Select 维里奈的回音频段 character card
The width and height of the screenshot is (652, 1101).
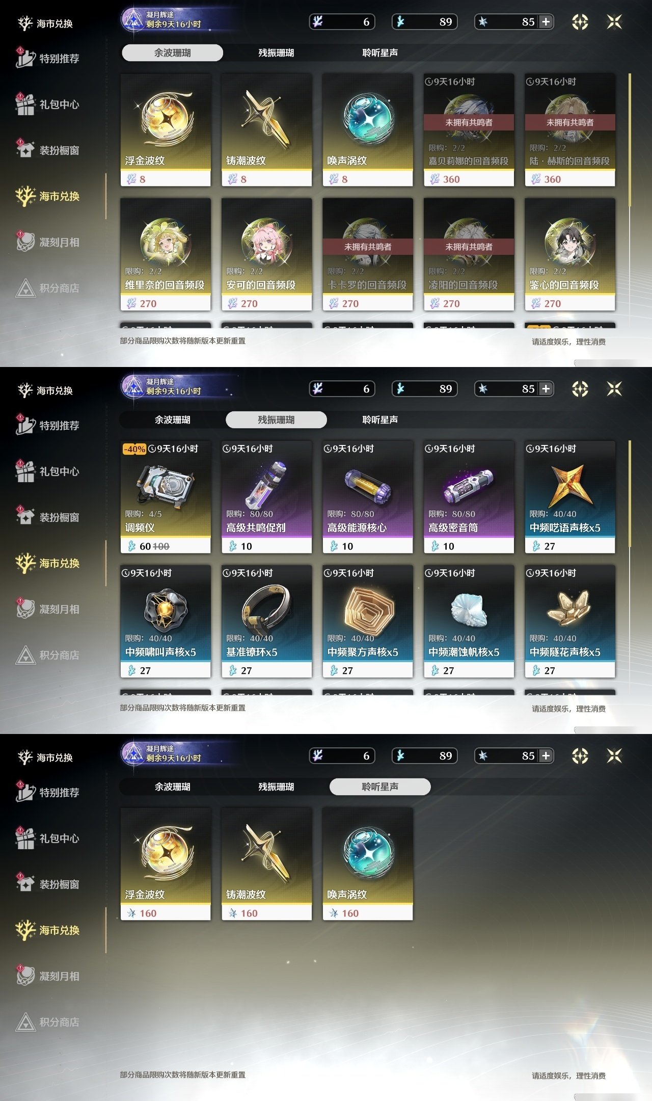[166, 254]
